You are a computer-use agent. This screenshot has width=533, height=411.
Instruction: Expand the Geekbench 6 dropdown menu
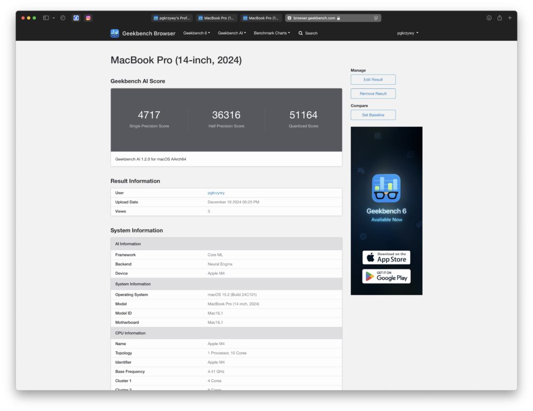[197, 34]
